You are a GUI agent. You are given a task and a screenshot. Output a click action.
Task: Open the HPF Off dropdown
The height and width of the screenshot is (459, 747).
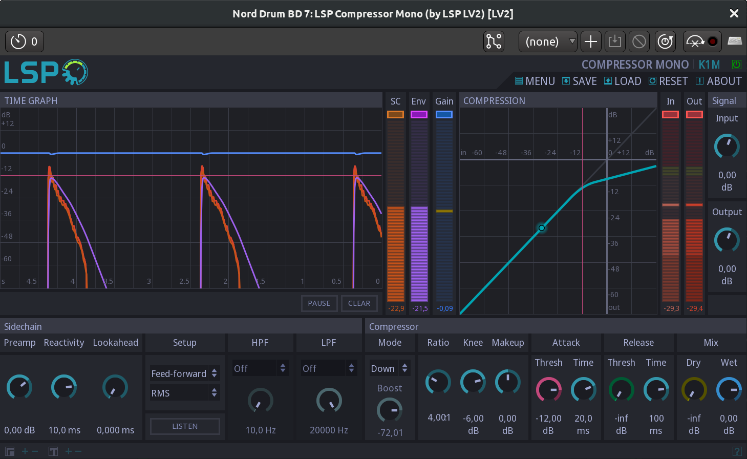[x=260, y=368]
